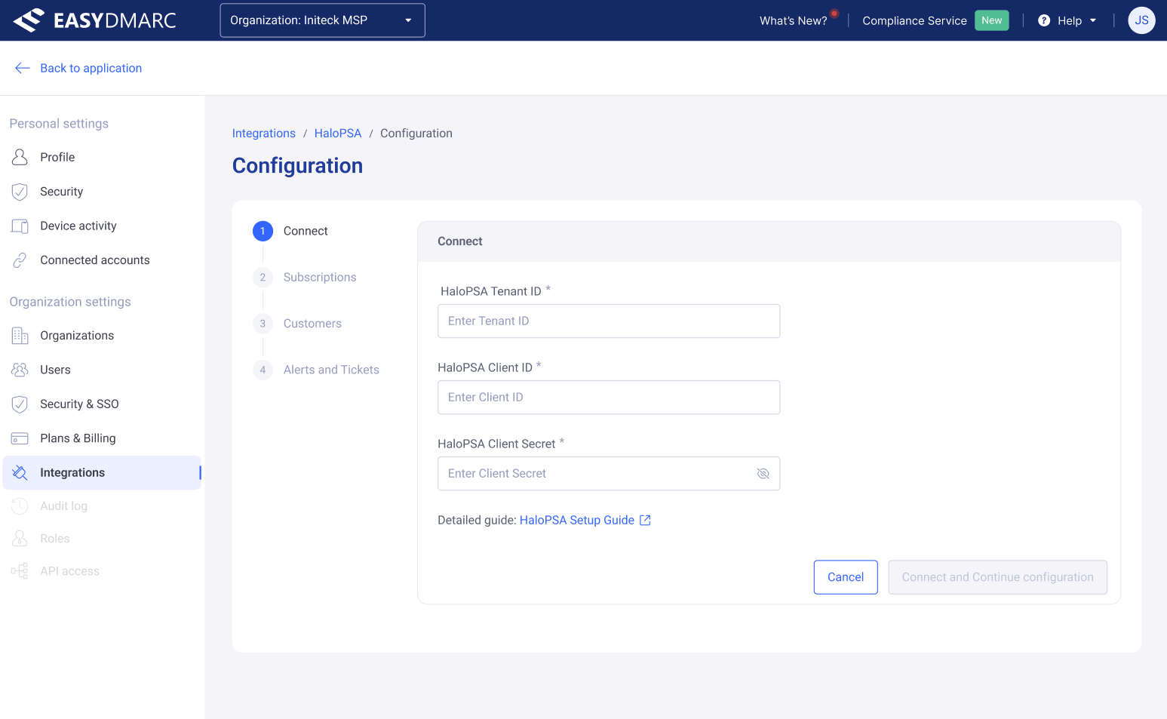Viewport: 1167px width, 719px height.
Task: Switch to the Integrations sidebar section
Action: pyautogui.click(x=72, y=472)
